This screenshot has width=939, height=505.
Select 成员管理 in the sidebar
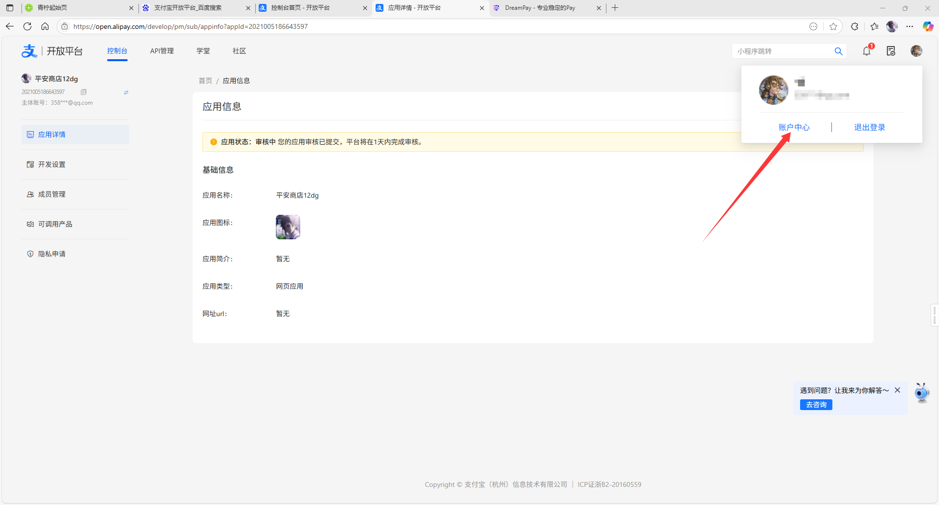tap(52, 194)
